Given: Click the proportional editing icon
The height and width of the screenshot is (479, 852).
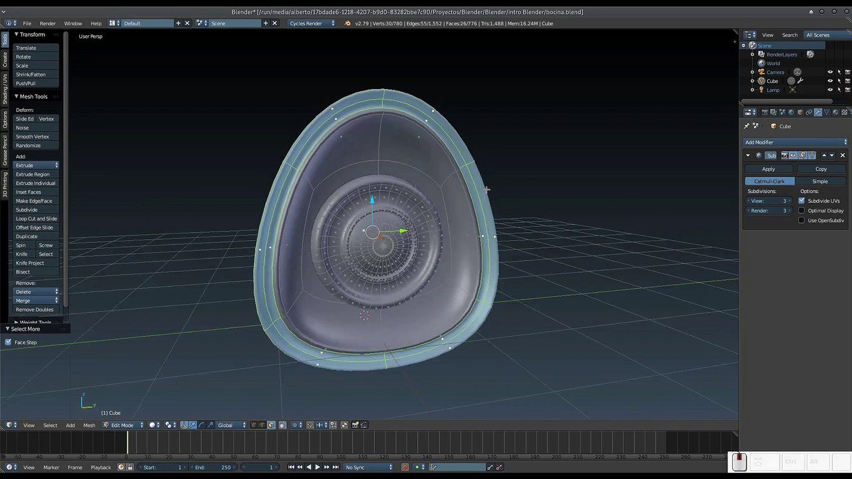Looking at the screenshot, I should [295, 425].
